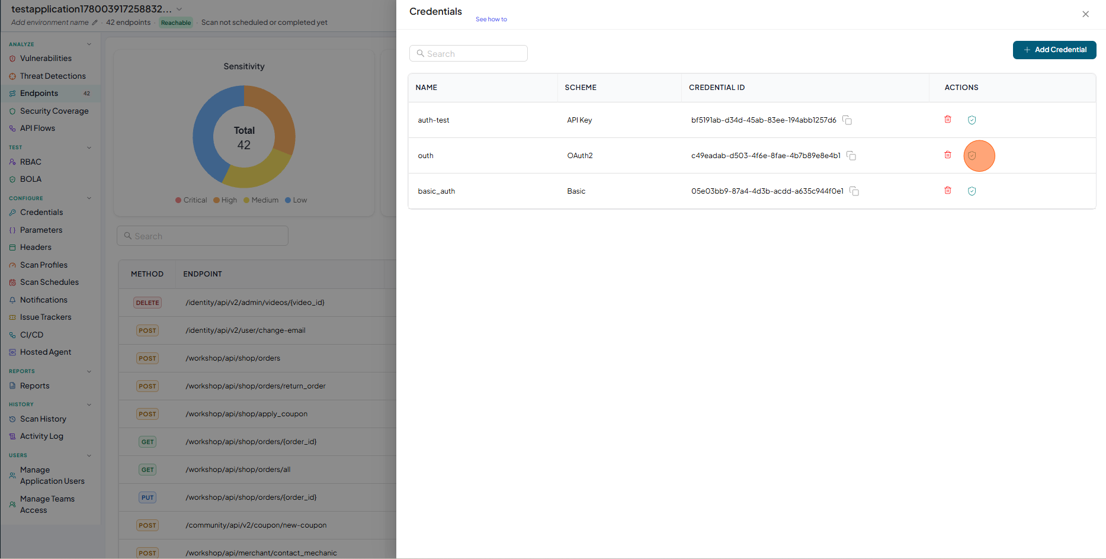Image resolution: width=1106 pixels, height=559 pixels.
Task: Open Scan History
Action: pos(43,419)
